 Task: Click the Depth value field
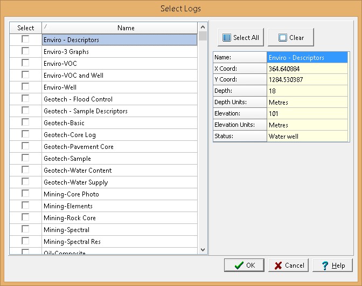(308, 91)
